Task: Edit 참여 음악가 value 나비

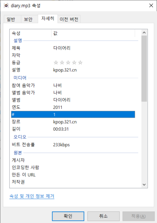Action: (x=57, y=85)
